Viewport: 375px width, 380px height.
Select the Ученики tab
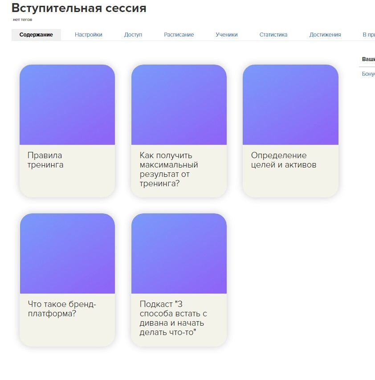coord(226,35)
